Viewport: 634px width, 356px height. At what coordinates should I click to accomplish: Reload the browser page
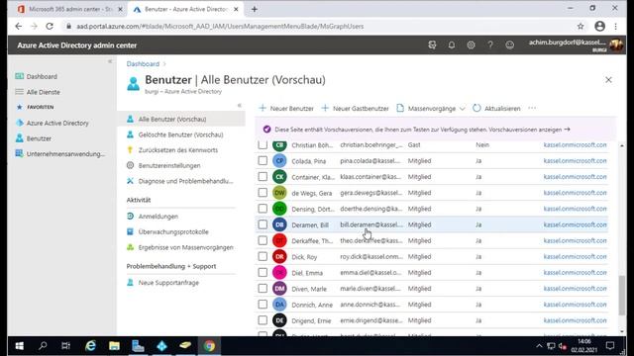pyautogui.click(x=50, y=27)
